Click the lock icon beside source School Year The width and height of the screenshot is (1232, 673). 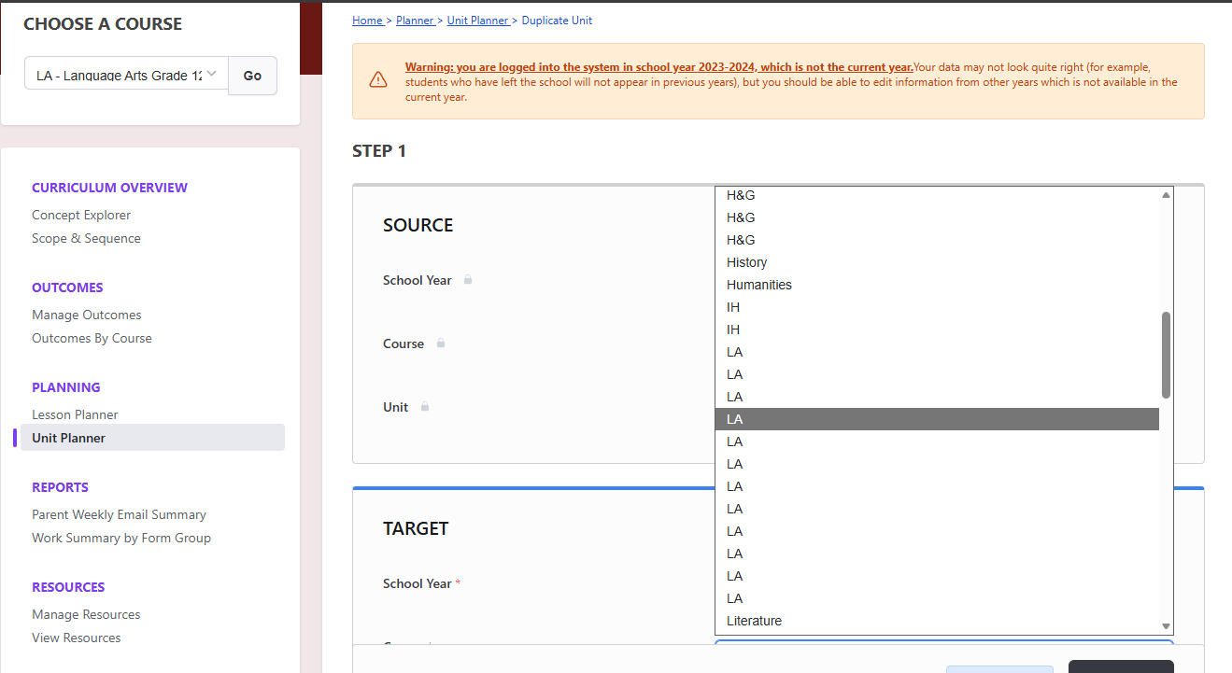(x=468, y=280)
